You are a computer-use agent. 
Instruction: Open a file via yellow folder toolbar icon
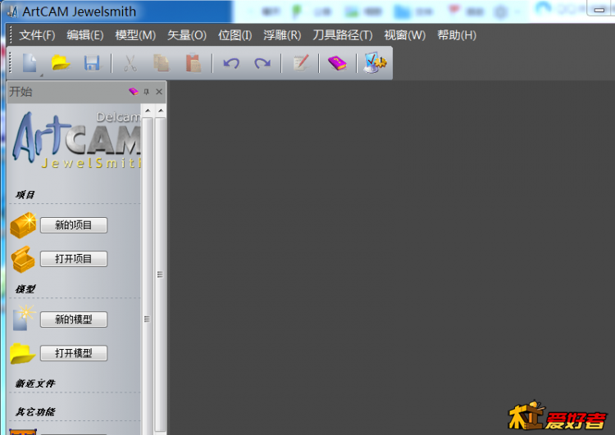[x=61, y=63]
